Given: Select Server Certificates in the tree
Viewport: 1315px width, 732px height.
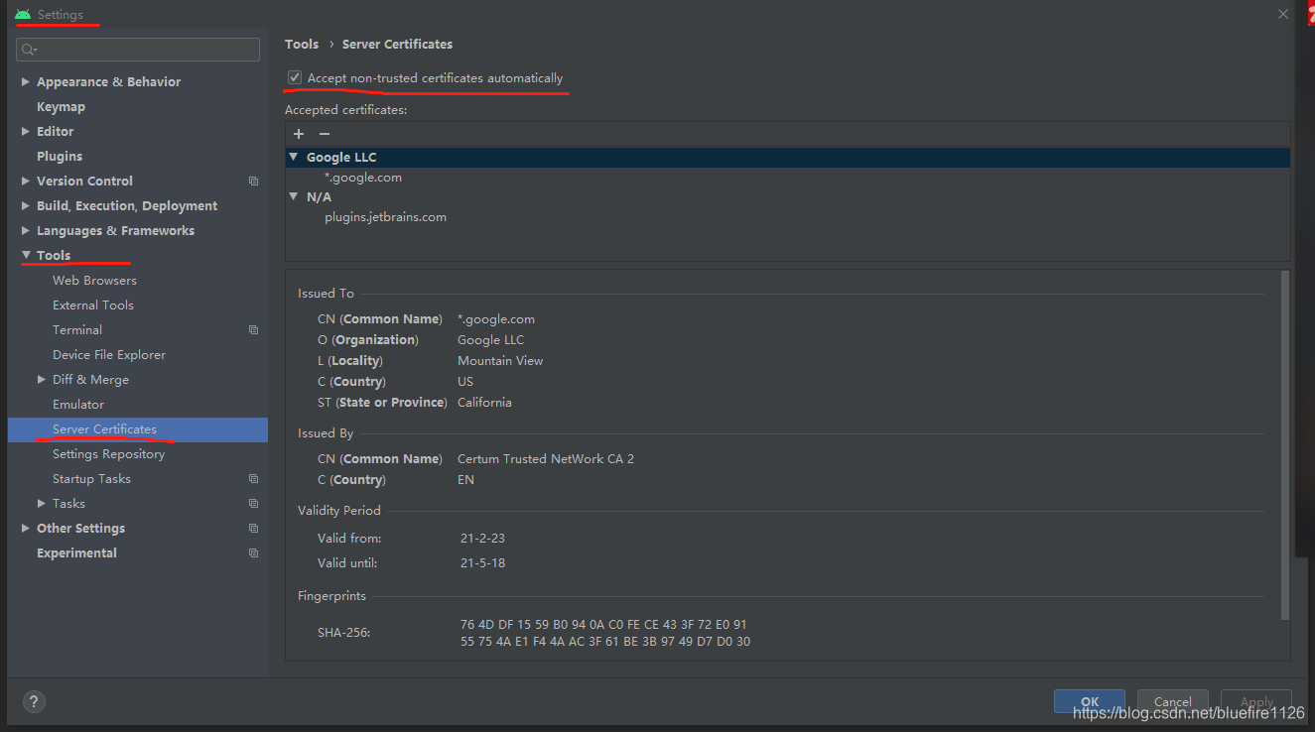Looking at the screenshot, I should click(x=138, y=429).
